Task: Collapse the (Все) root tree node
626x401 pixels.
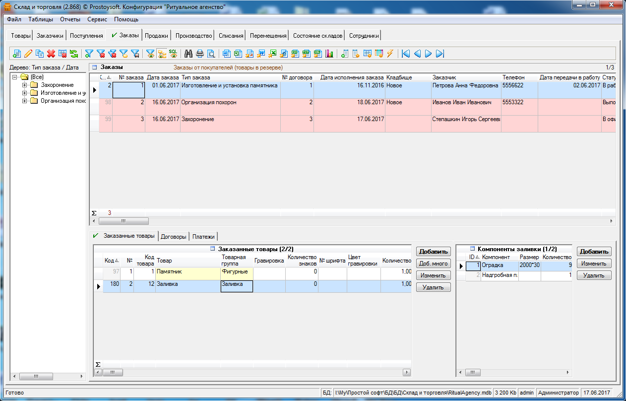Action: tap(15, 77)
